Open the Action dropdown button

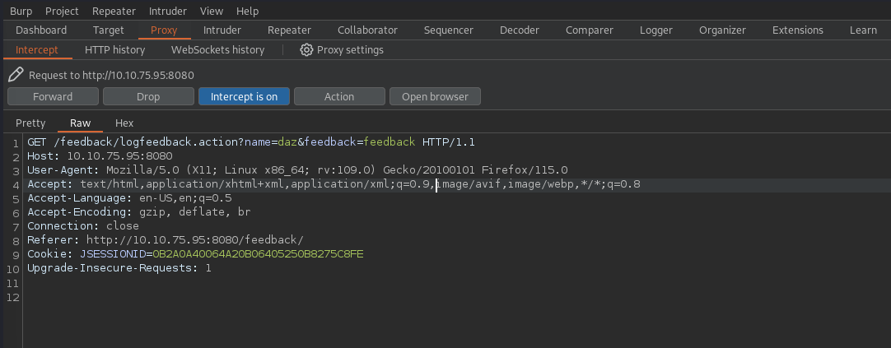pyautogui.click(x=338, y=96)
